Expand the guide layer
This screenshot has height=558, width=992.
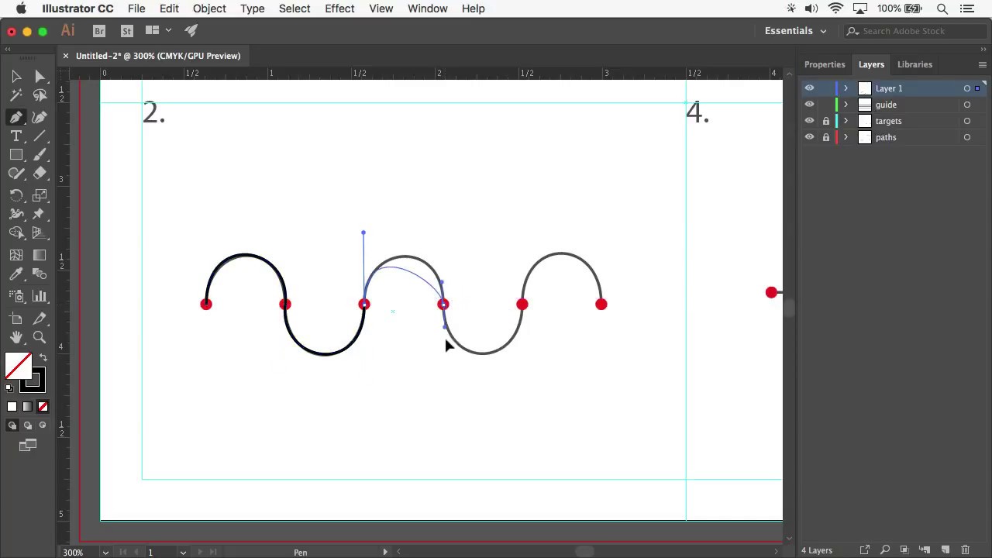click(846, 105)
